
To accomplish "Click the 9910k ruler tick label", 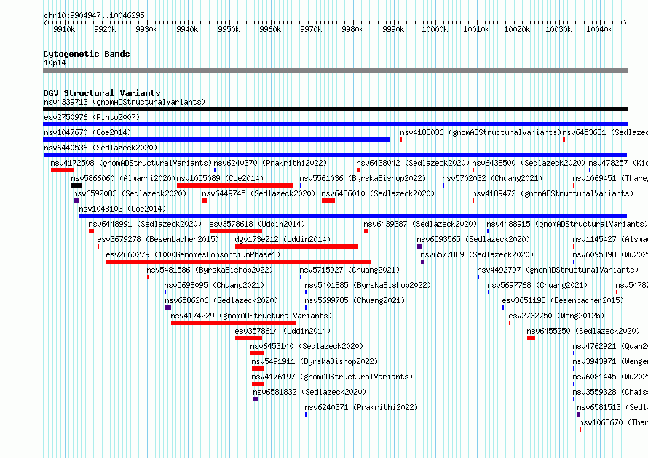I will click(64, 29).
